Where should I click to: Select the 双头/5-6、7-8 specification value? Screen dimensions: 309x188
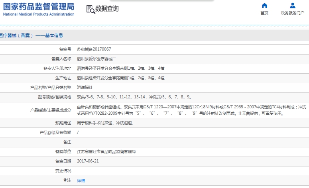click(x=134, y=97)
